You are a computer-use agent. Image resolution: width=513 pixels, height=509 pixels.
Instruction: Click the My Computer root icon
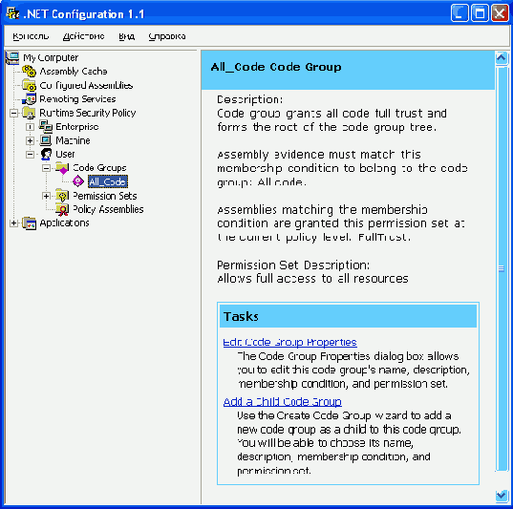[12, 57]
